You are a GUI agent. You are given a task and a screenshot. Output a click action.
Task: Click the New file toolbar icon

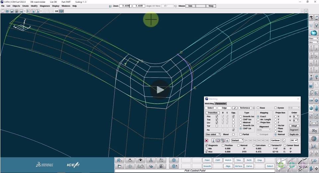coord(3,11)
